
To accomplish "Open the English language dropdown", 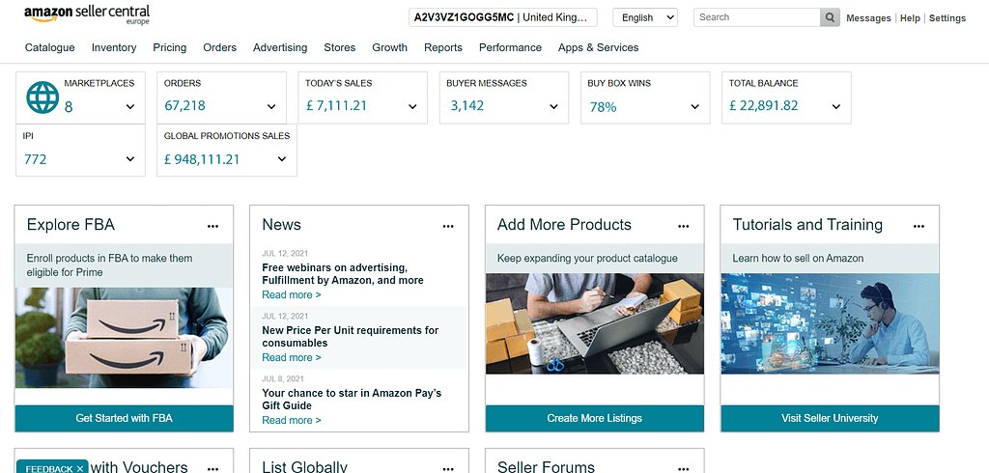I will click(645, 17).
